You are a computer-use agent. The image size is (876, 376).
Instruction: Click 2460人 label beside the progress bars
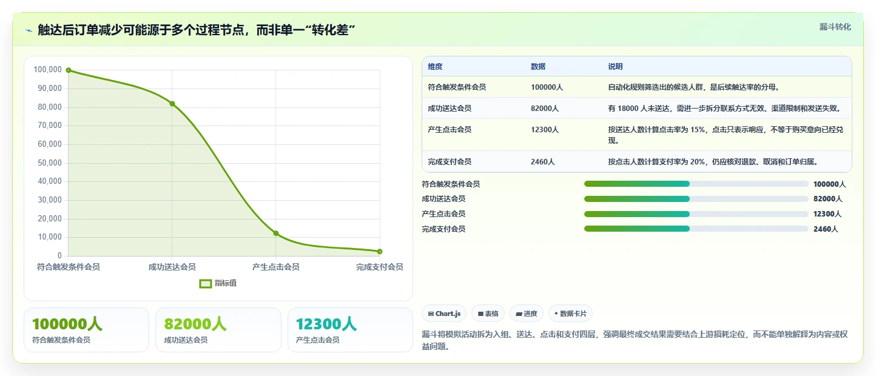(826, 229)
